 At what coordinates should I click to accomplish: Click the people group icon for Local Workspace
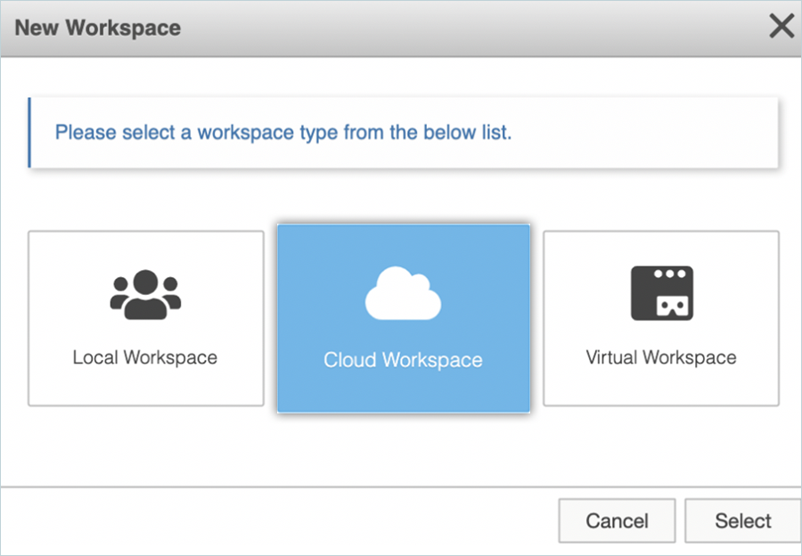coord(145,294)
